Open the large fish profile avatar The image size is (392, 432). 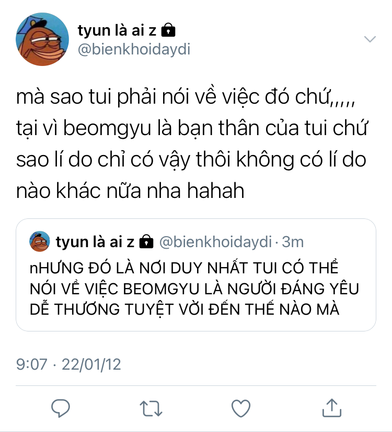(x=42, y=39)
